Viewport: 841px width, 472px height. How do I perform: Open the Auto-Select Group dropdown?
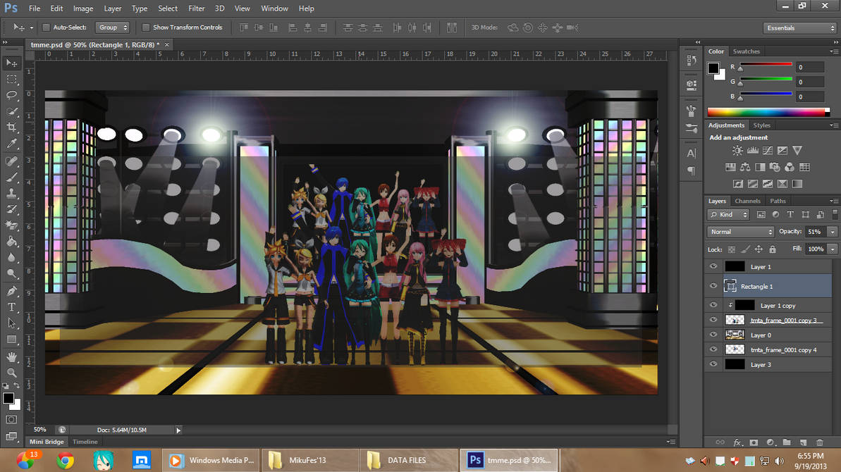(x=112, y=27)
